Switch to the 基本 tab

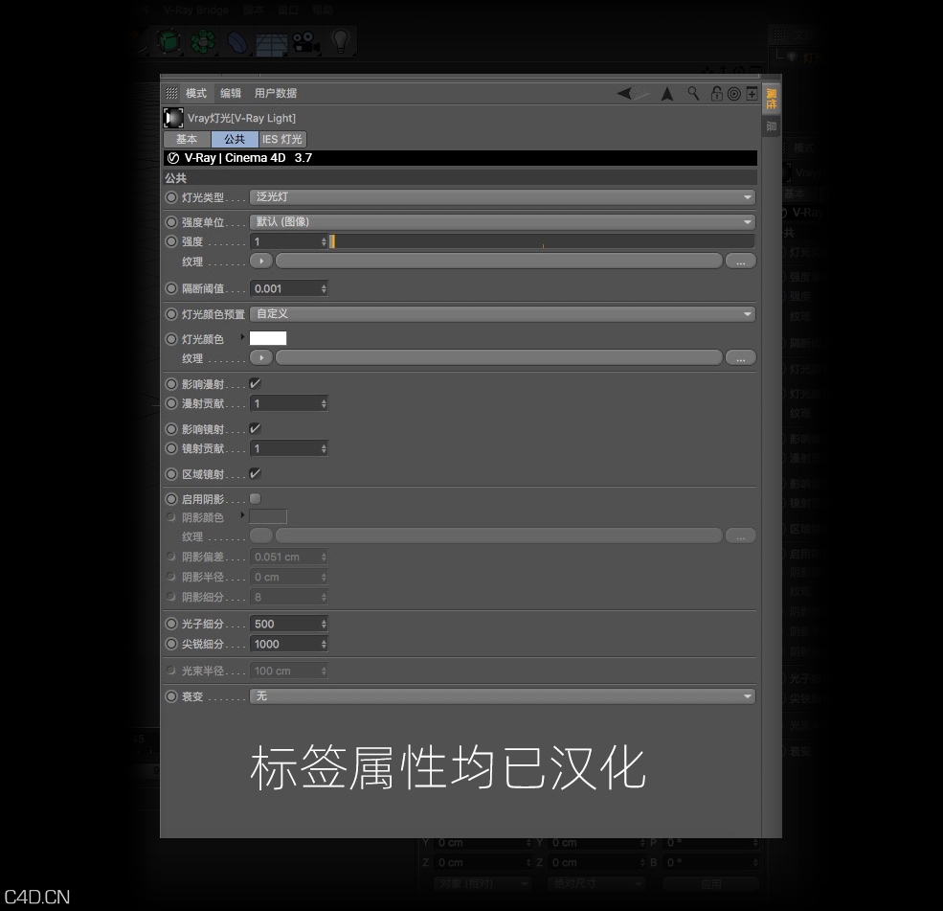[187, 139]
